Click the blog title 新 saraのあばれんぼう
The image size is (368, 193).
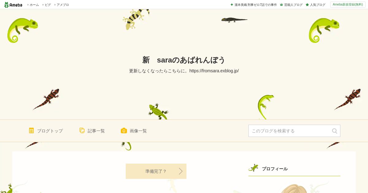(184, 60)
